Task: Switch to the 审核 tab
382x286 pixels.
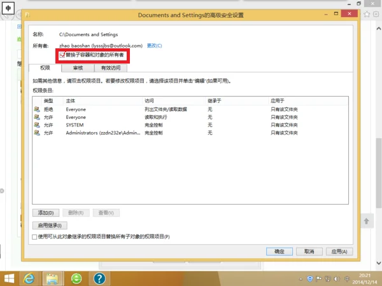Action: 78,68
